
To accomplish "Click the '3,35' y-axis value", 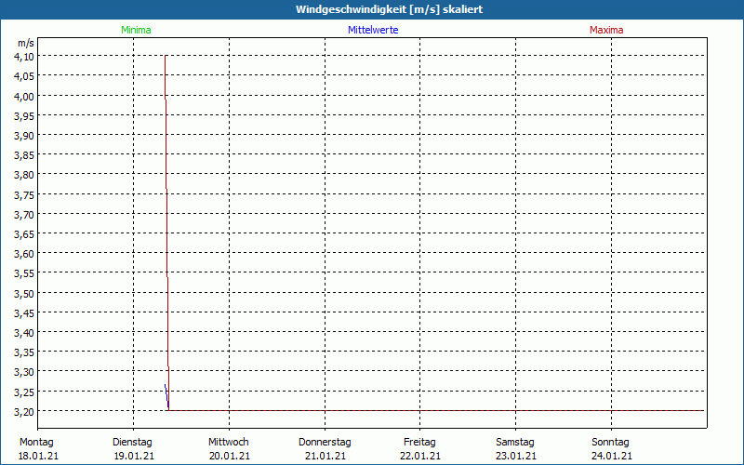I will click(x=24, y=352).
